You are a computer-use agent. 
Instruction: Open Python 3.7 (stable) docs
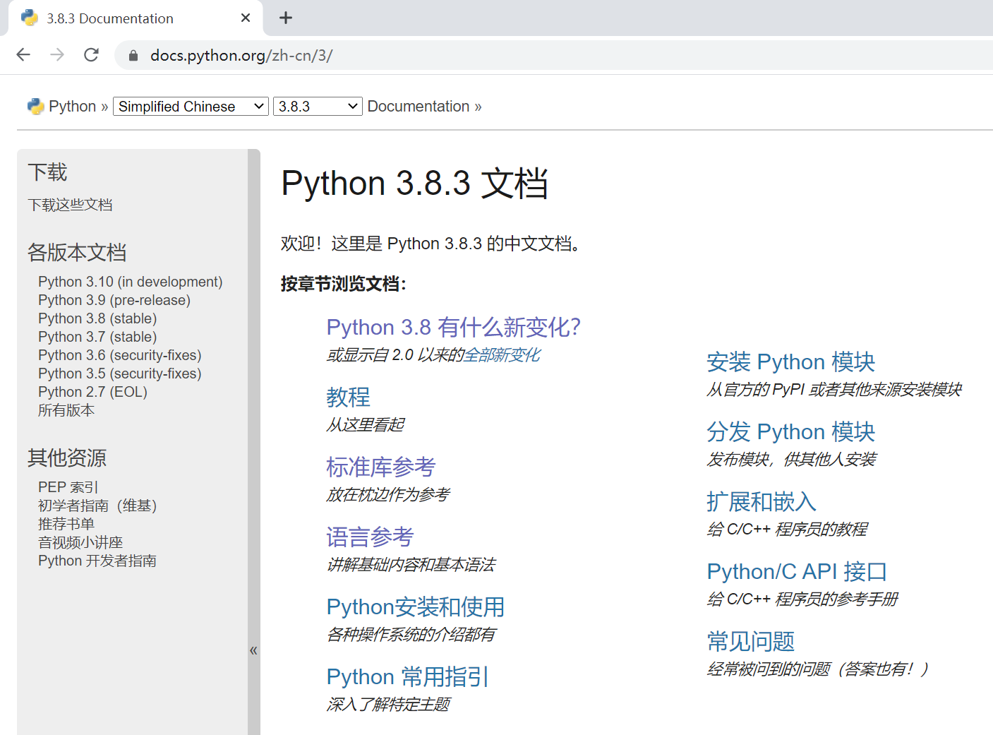click(97, 337)
